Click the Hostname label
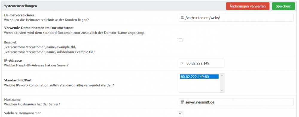The height and width of the screenshot is (117, 299). pyautogui.click(x=12, y=100)
